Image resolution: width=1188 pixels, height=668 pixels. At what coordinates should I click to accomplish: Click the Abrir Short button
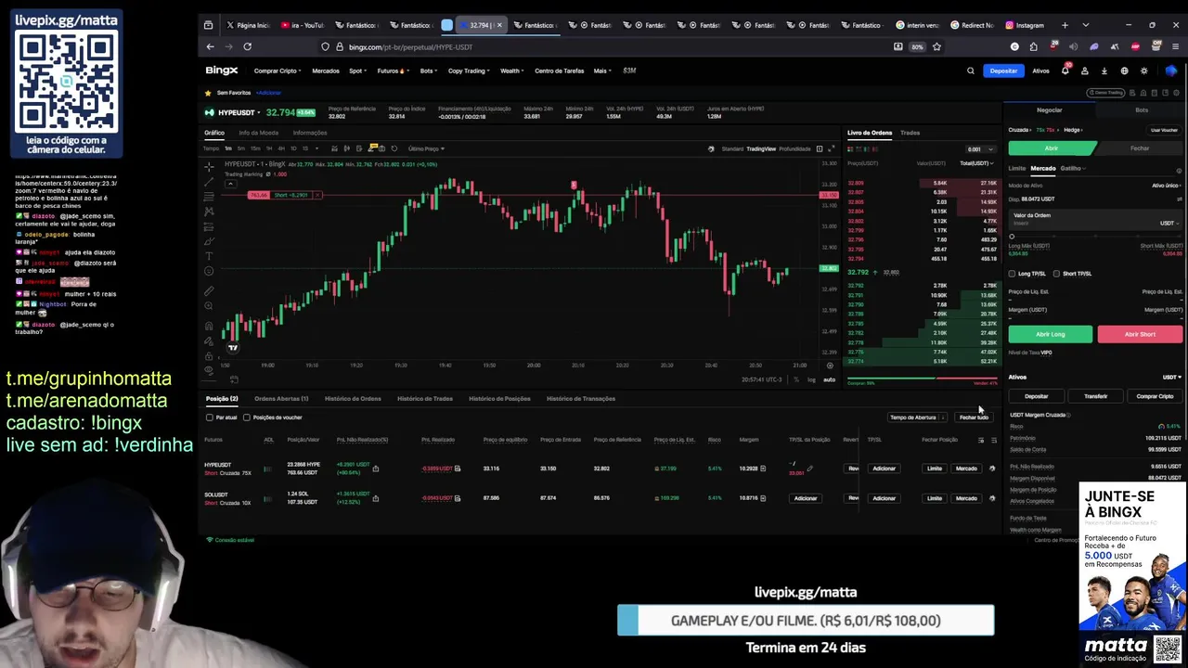click(x=1140, y=334)
